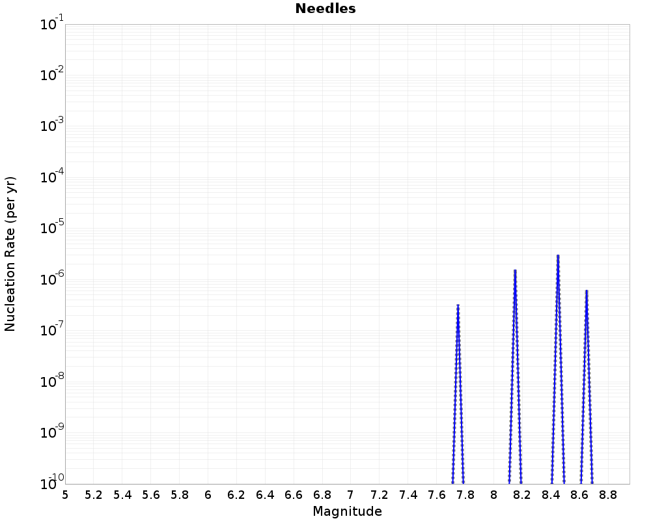Image resolution: width=651 pixels, height=521 pixels.
Task: Click the y-axis label 10^-6
Action: point(52,278)
